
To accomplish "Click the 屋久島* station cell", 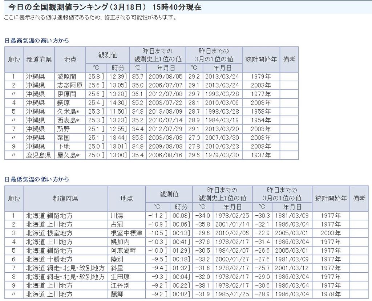I will point(68,155).
